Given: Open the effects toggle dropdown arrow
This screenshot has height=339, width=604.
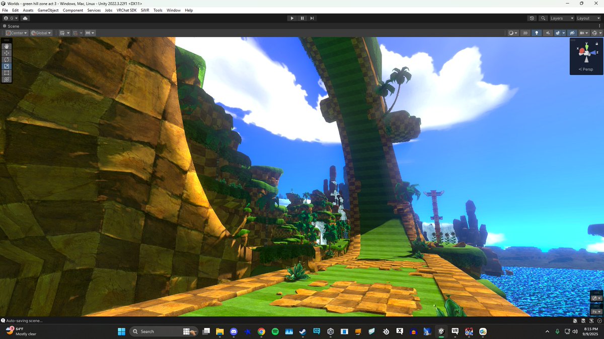Looking at the screenshot, I should click(564, 33).
